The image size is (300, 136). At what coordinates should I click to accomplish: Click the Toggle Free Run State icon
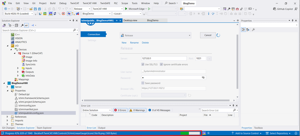pos(63,14)
